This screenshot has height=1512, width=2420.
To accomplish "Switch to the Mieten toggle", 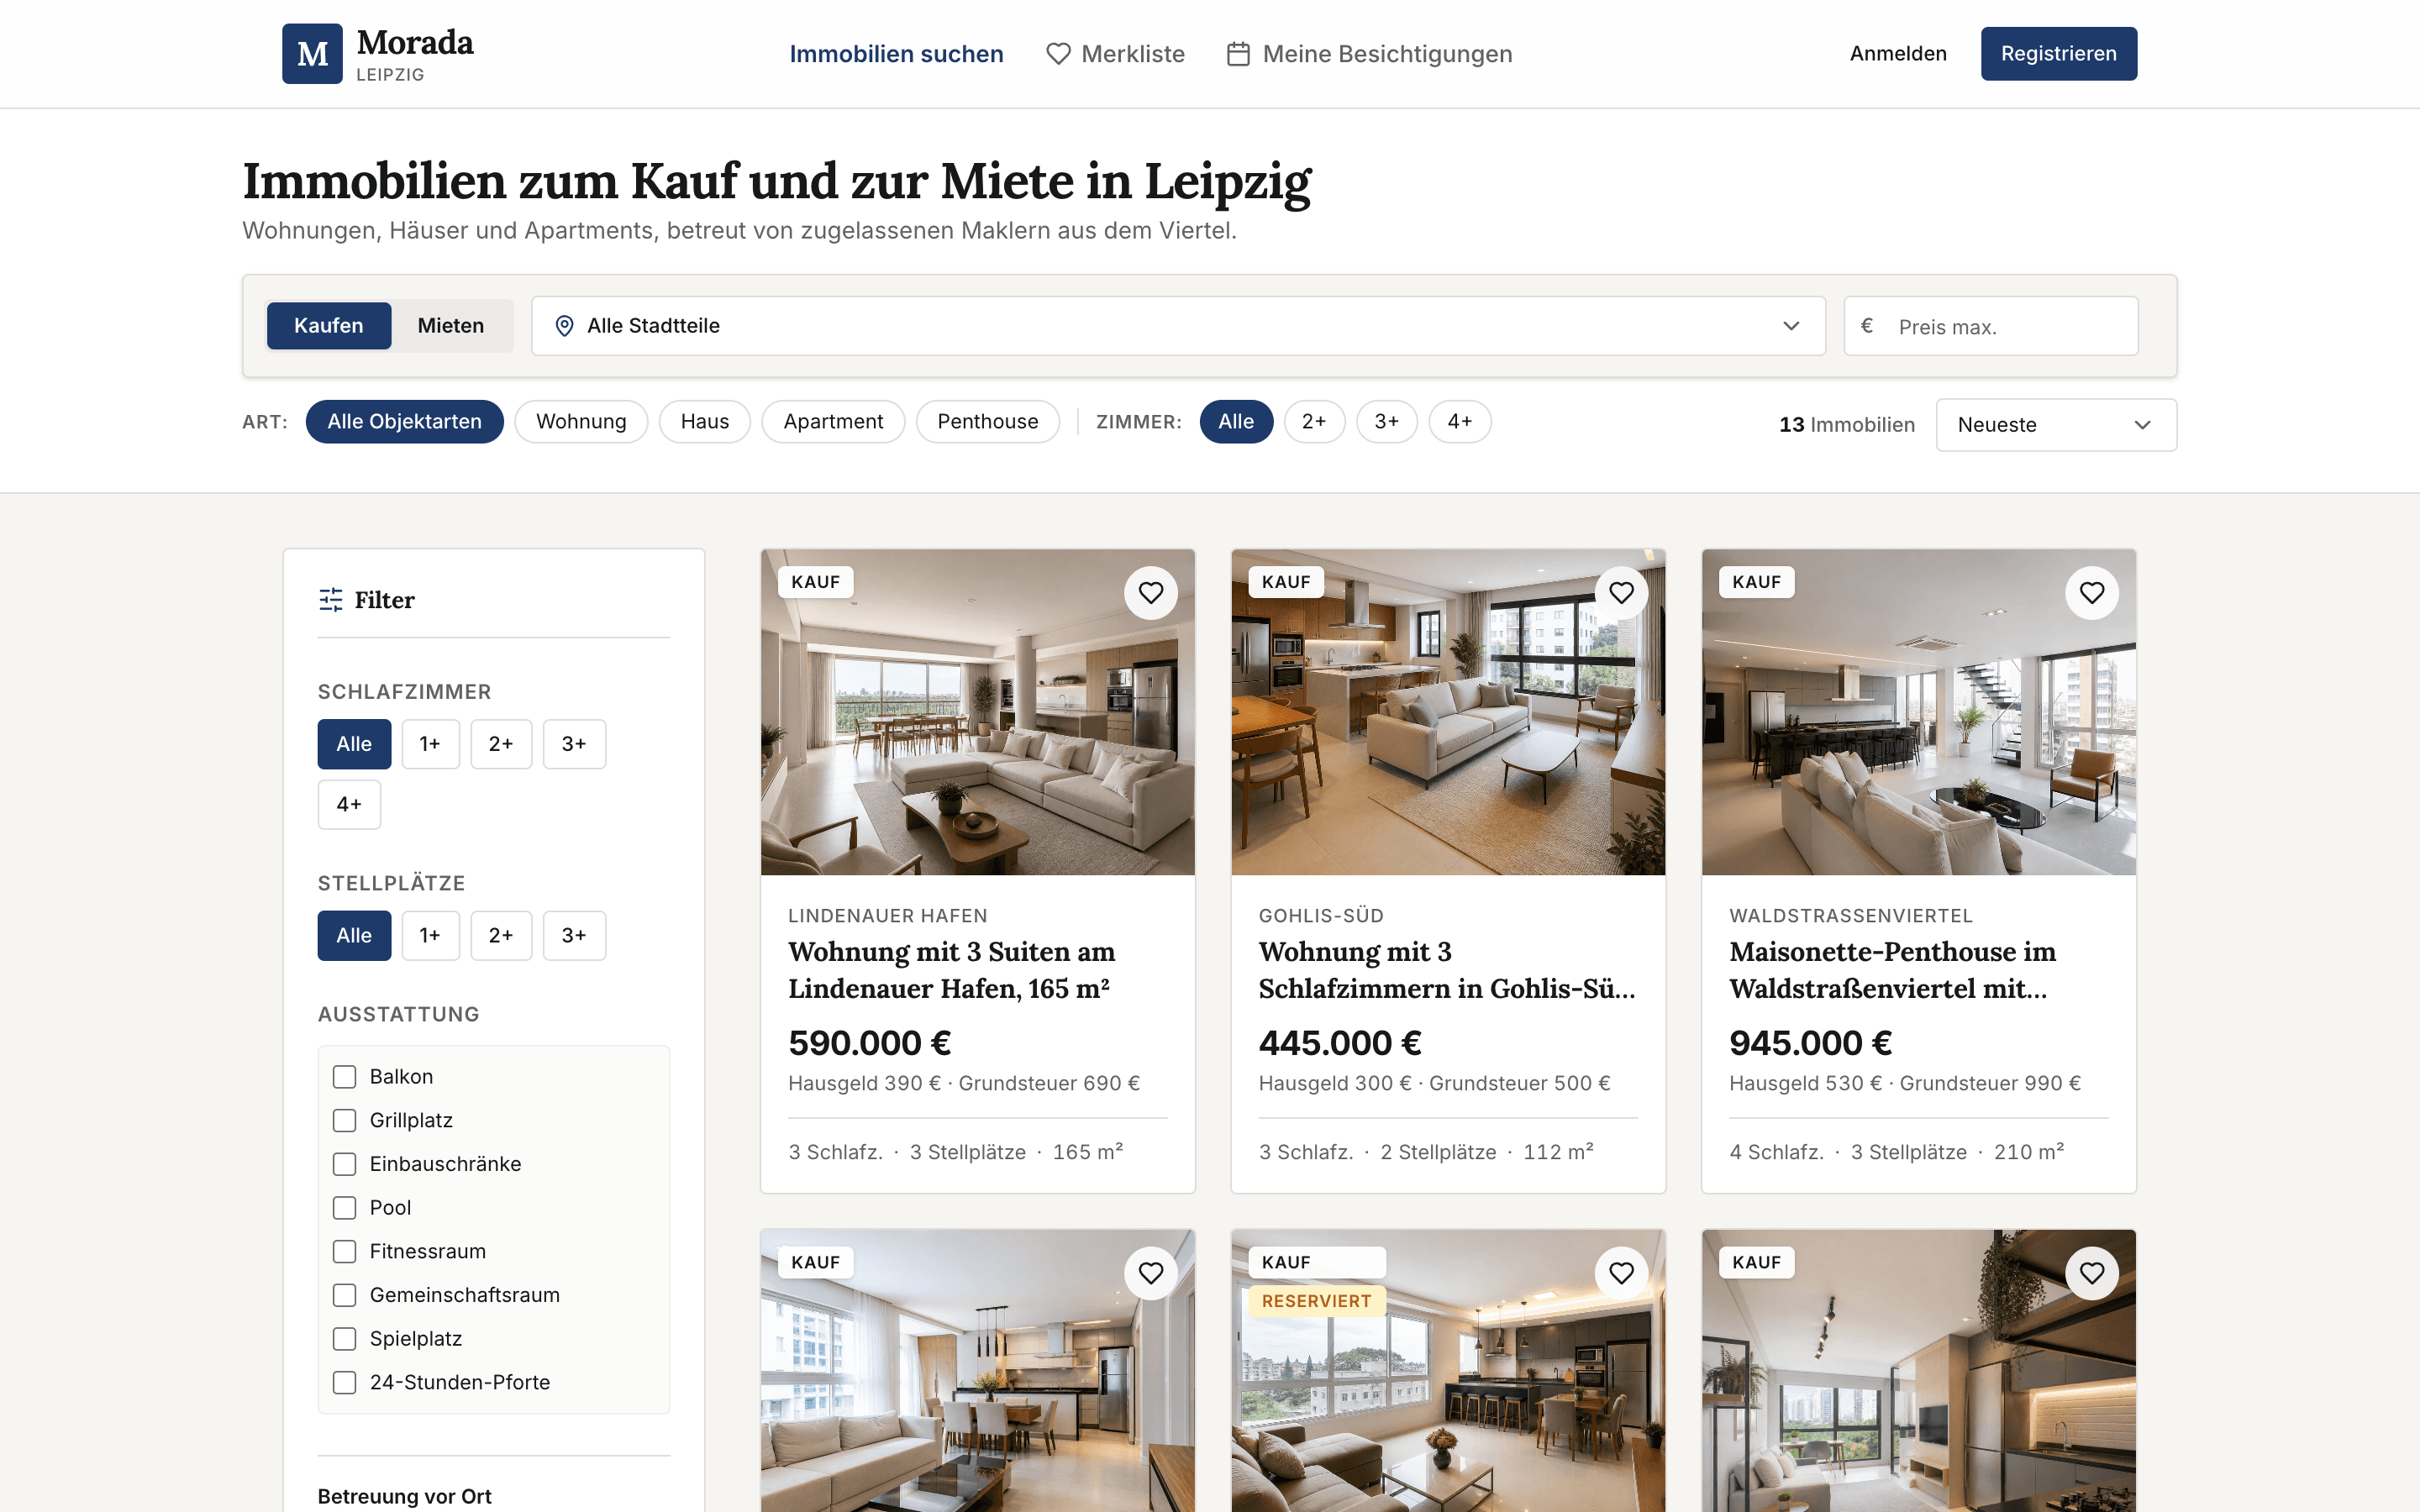I will [451, 326].
